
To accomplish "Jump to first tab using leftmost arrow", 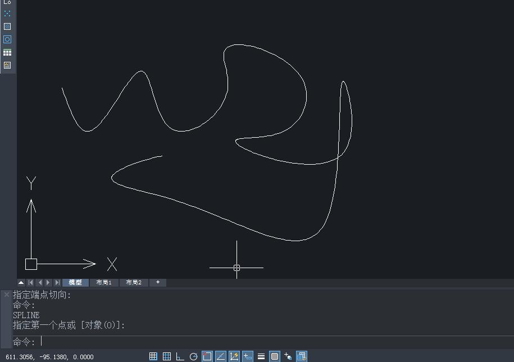I will point(30,282).
